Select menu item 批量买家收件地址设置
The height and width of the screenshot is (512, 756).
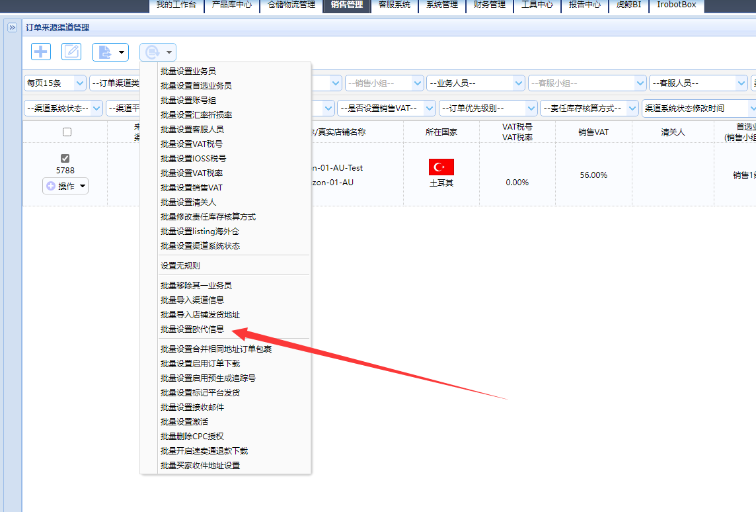click(x=200, y=465)
